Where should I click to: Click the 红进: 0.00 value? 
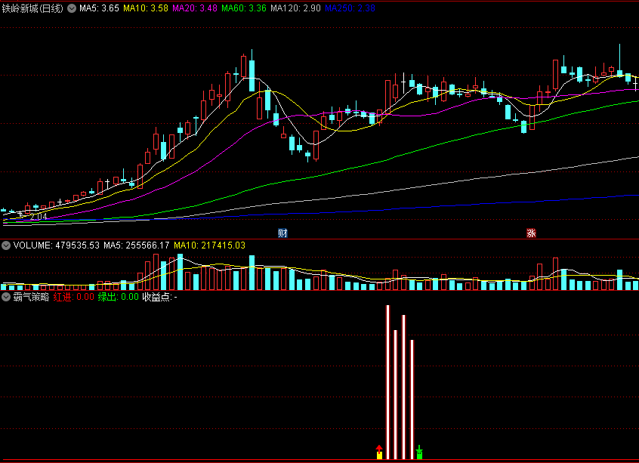74,297
